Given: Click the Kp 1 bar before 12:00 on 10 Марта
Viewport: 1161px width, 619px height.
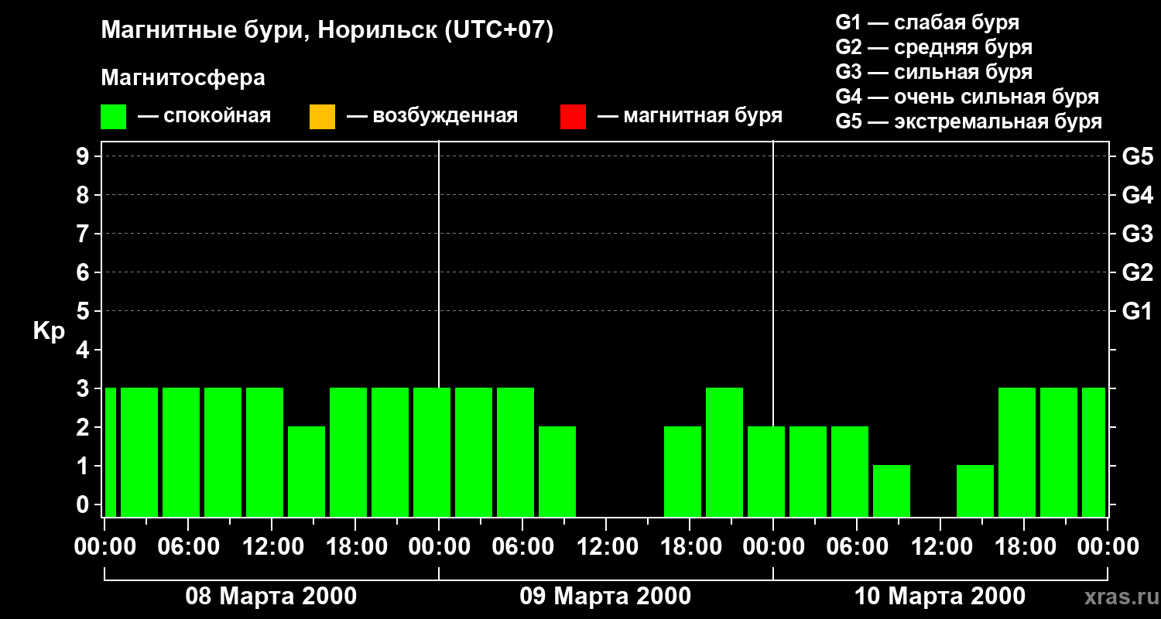Looking at the screenshot, I should [892, 491].
